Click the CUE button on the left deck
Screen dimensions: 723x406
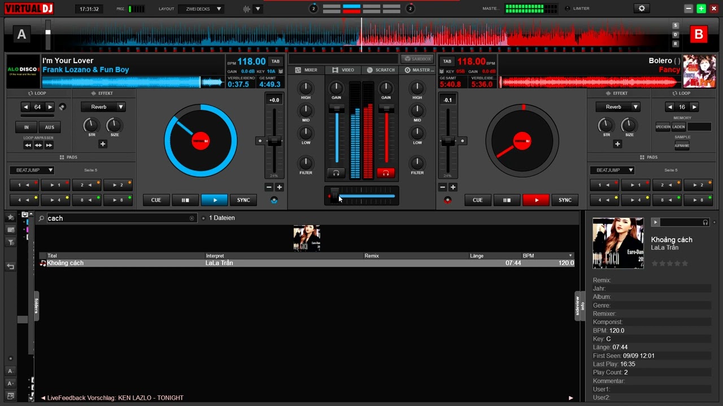tap(156, 200)
